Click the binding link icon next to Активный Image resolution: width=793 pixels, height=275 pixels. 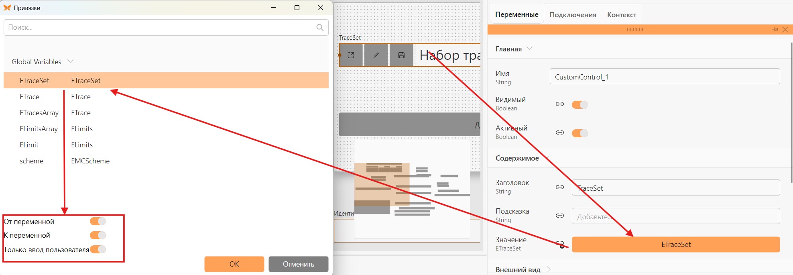pyautogui.click(x=560, y=132)
